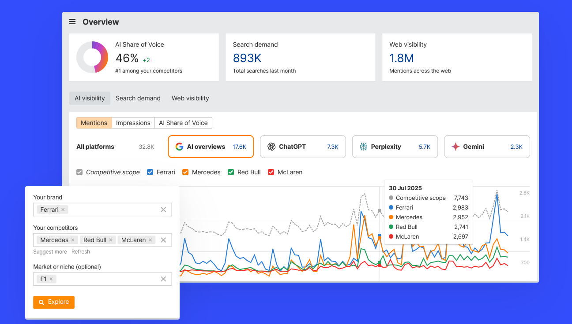Remove the F1 market tag
The image size is (572, 324).
click(51, 279)
